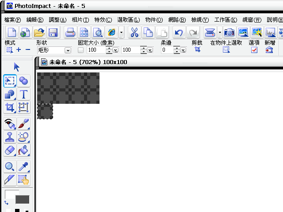Select add-to-selection plus mode
283x212 pixels.
[19, 49]
